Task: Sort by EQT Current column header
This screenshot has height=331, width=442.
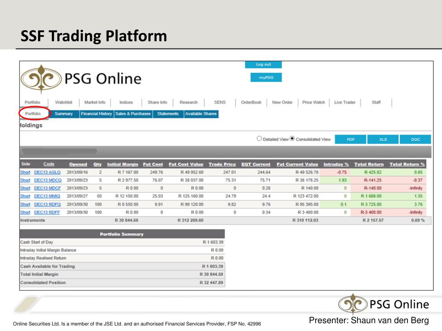Action: 256,164
